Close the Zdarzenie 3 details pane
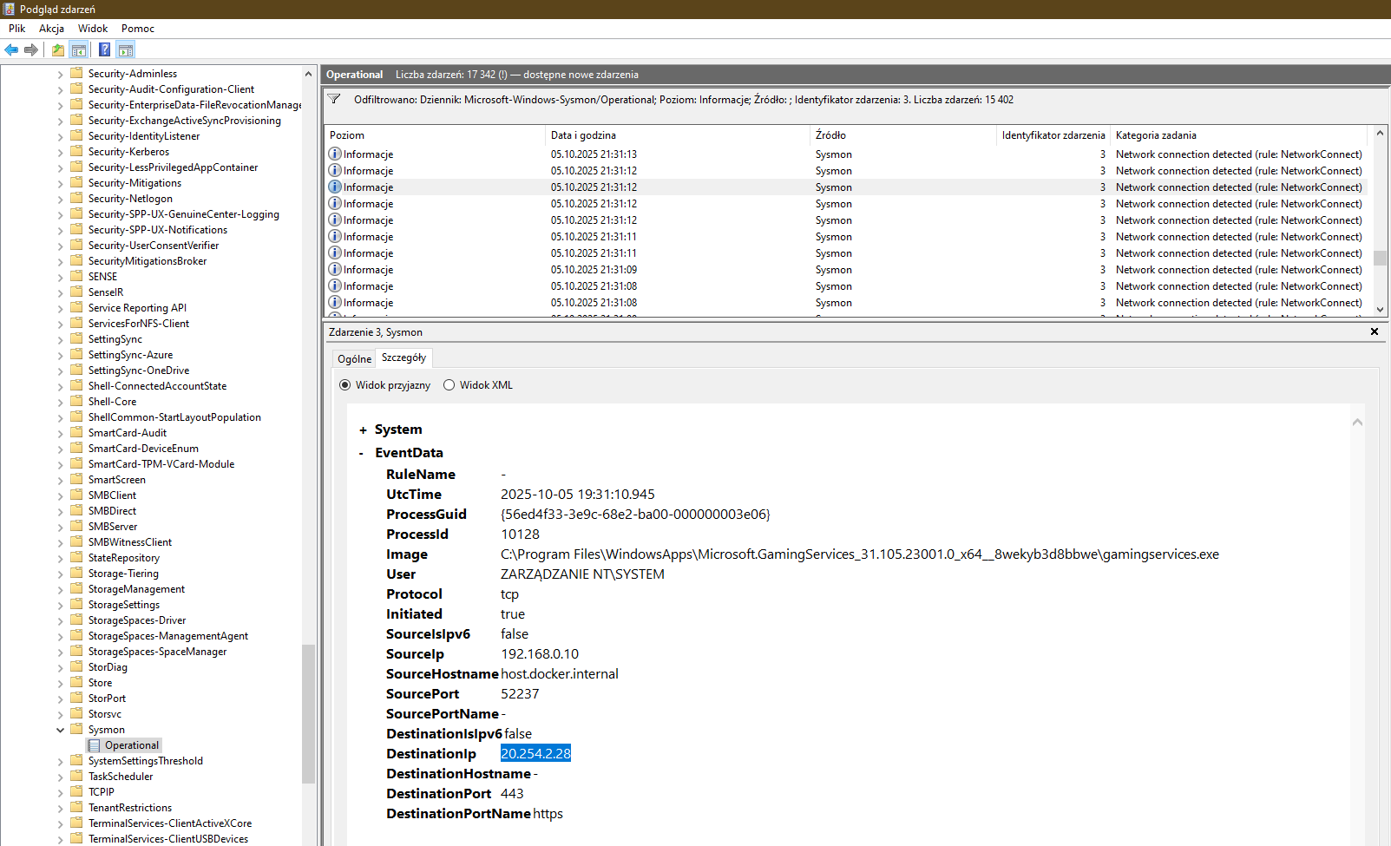The height and width of the screenshot is (846, 1391). (x=1374, y=331)
